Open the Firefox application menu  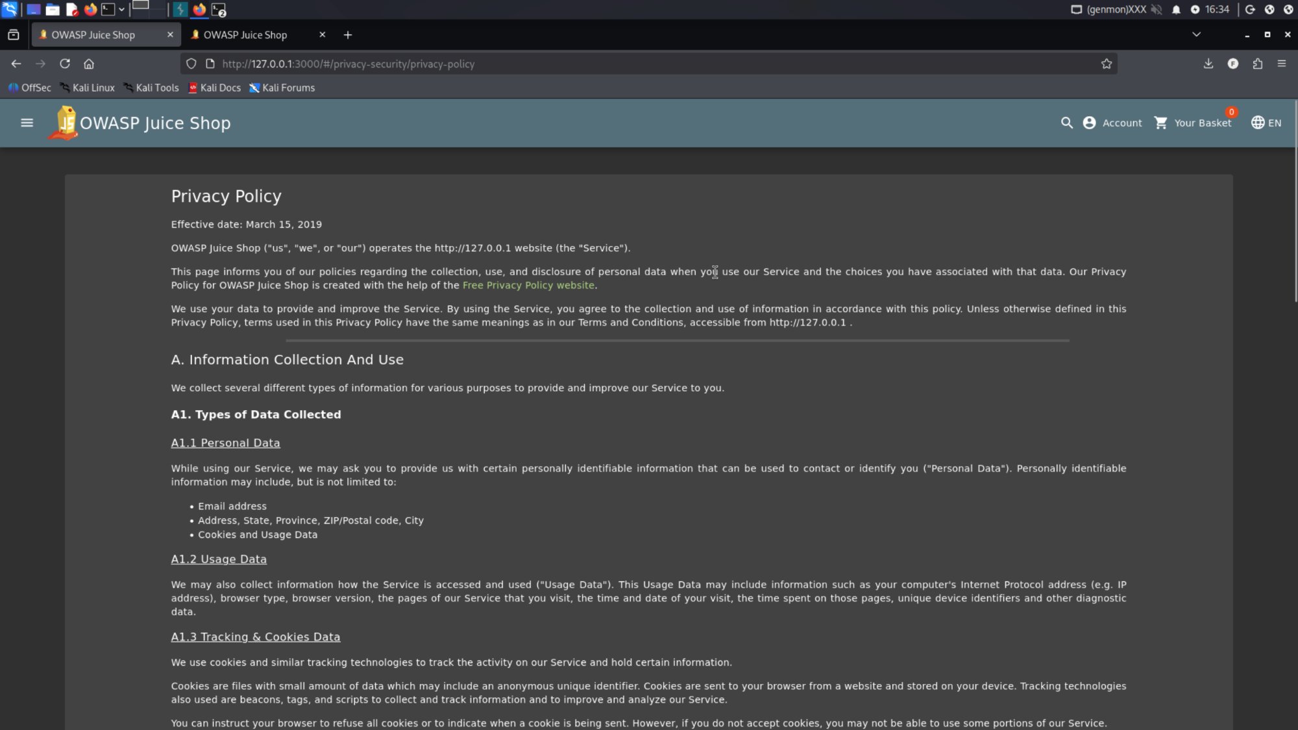(x=1282, y=64)
